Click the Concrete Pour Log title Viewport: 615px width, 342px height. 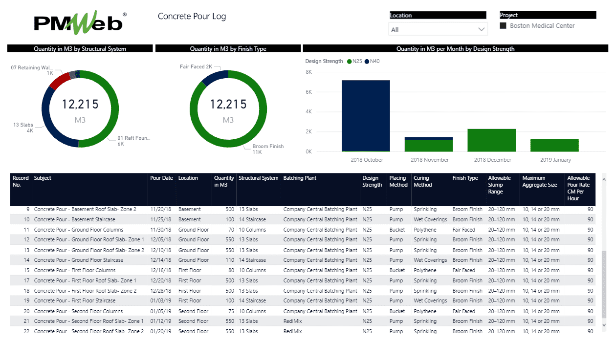tap(192, 17)
